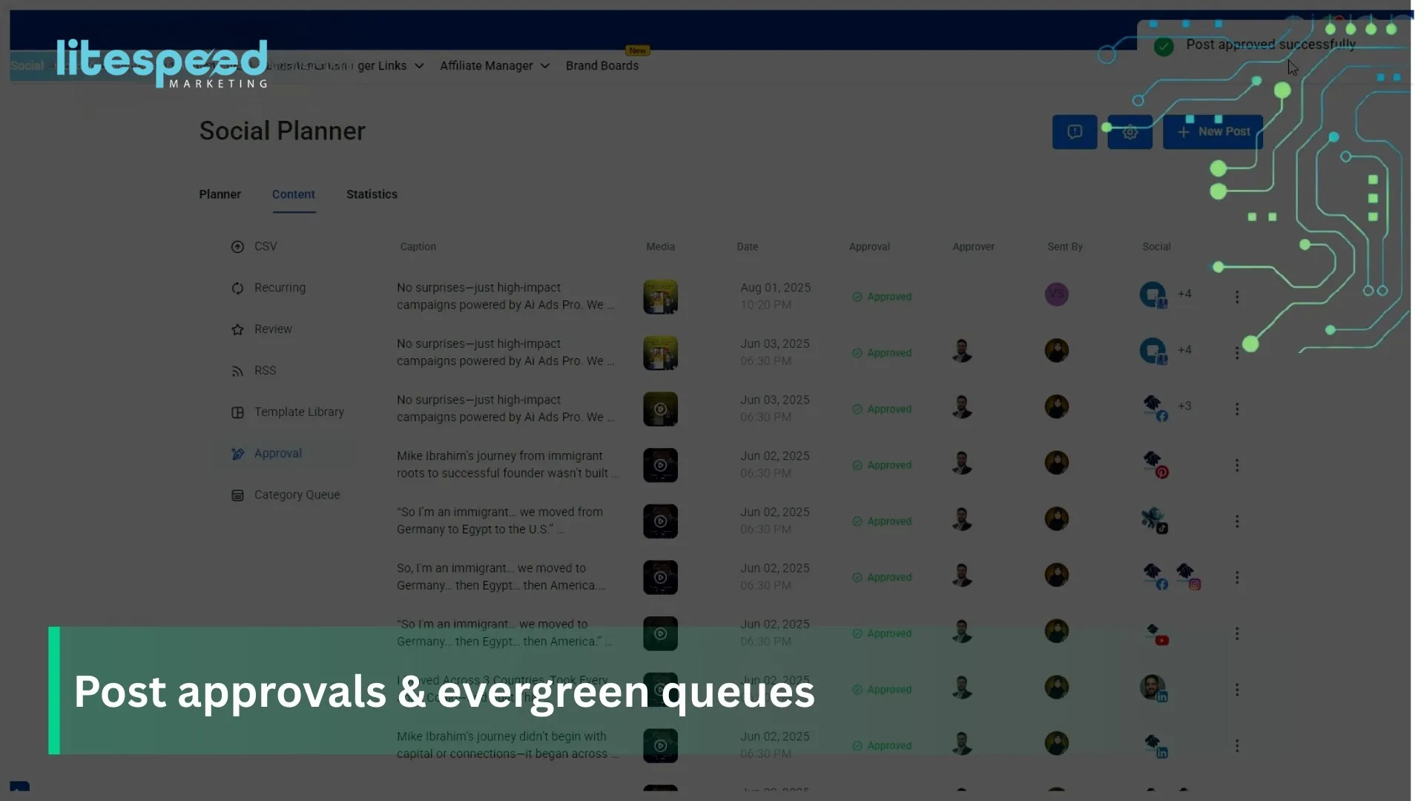This screenshot has height=801, width=1424.
Task: Select the Approval sidebar item
Action: 277,453
